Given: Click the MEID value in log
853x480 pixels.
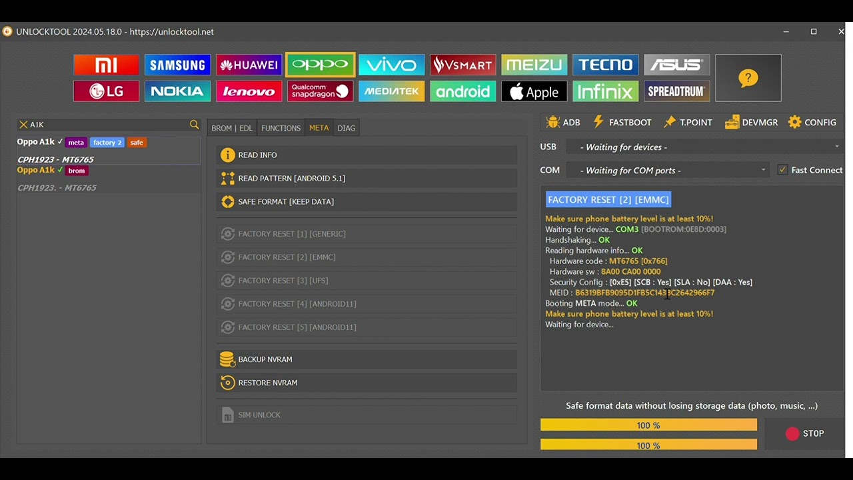Looking at the screenshot, I should pos(644,293).
